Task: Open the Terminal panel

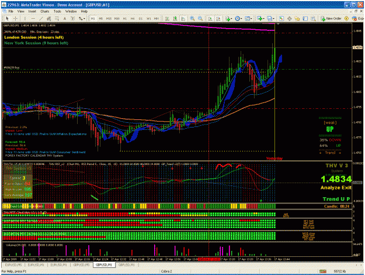Action: pos(305,19)
